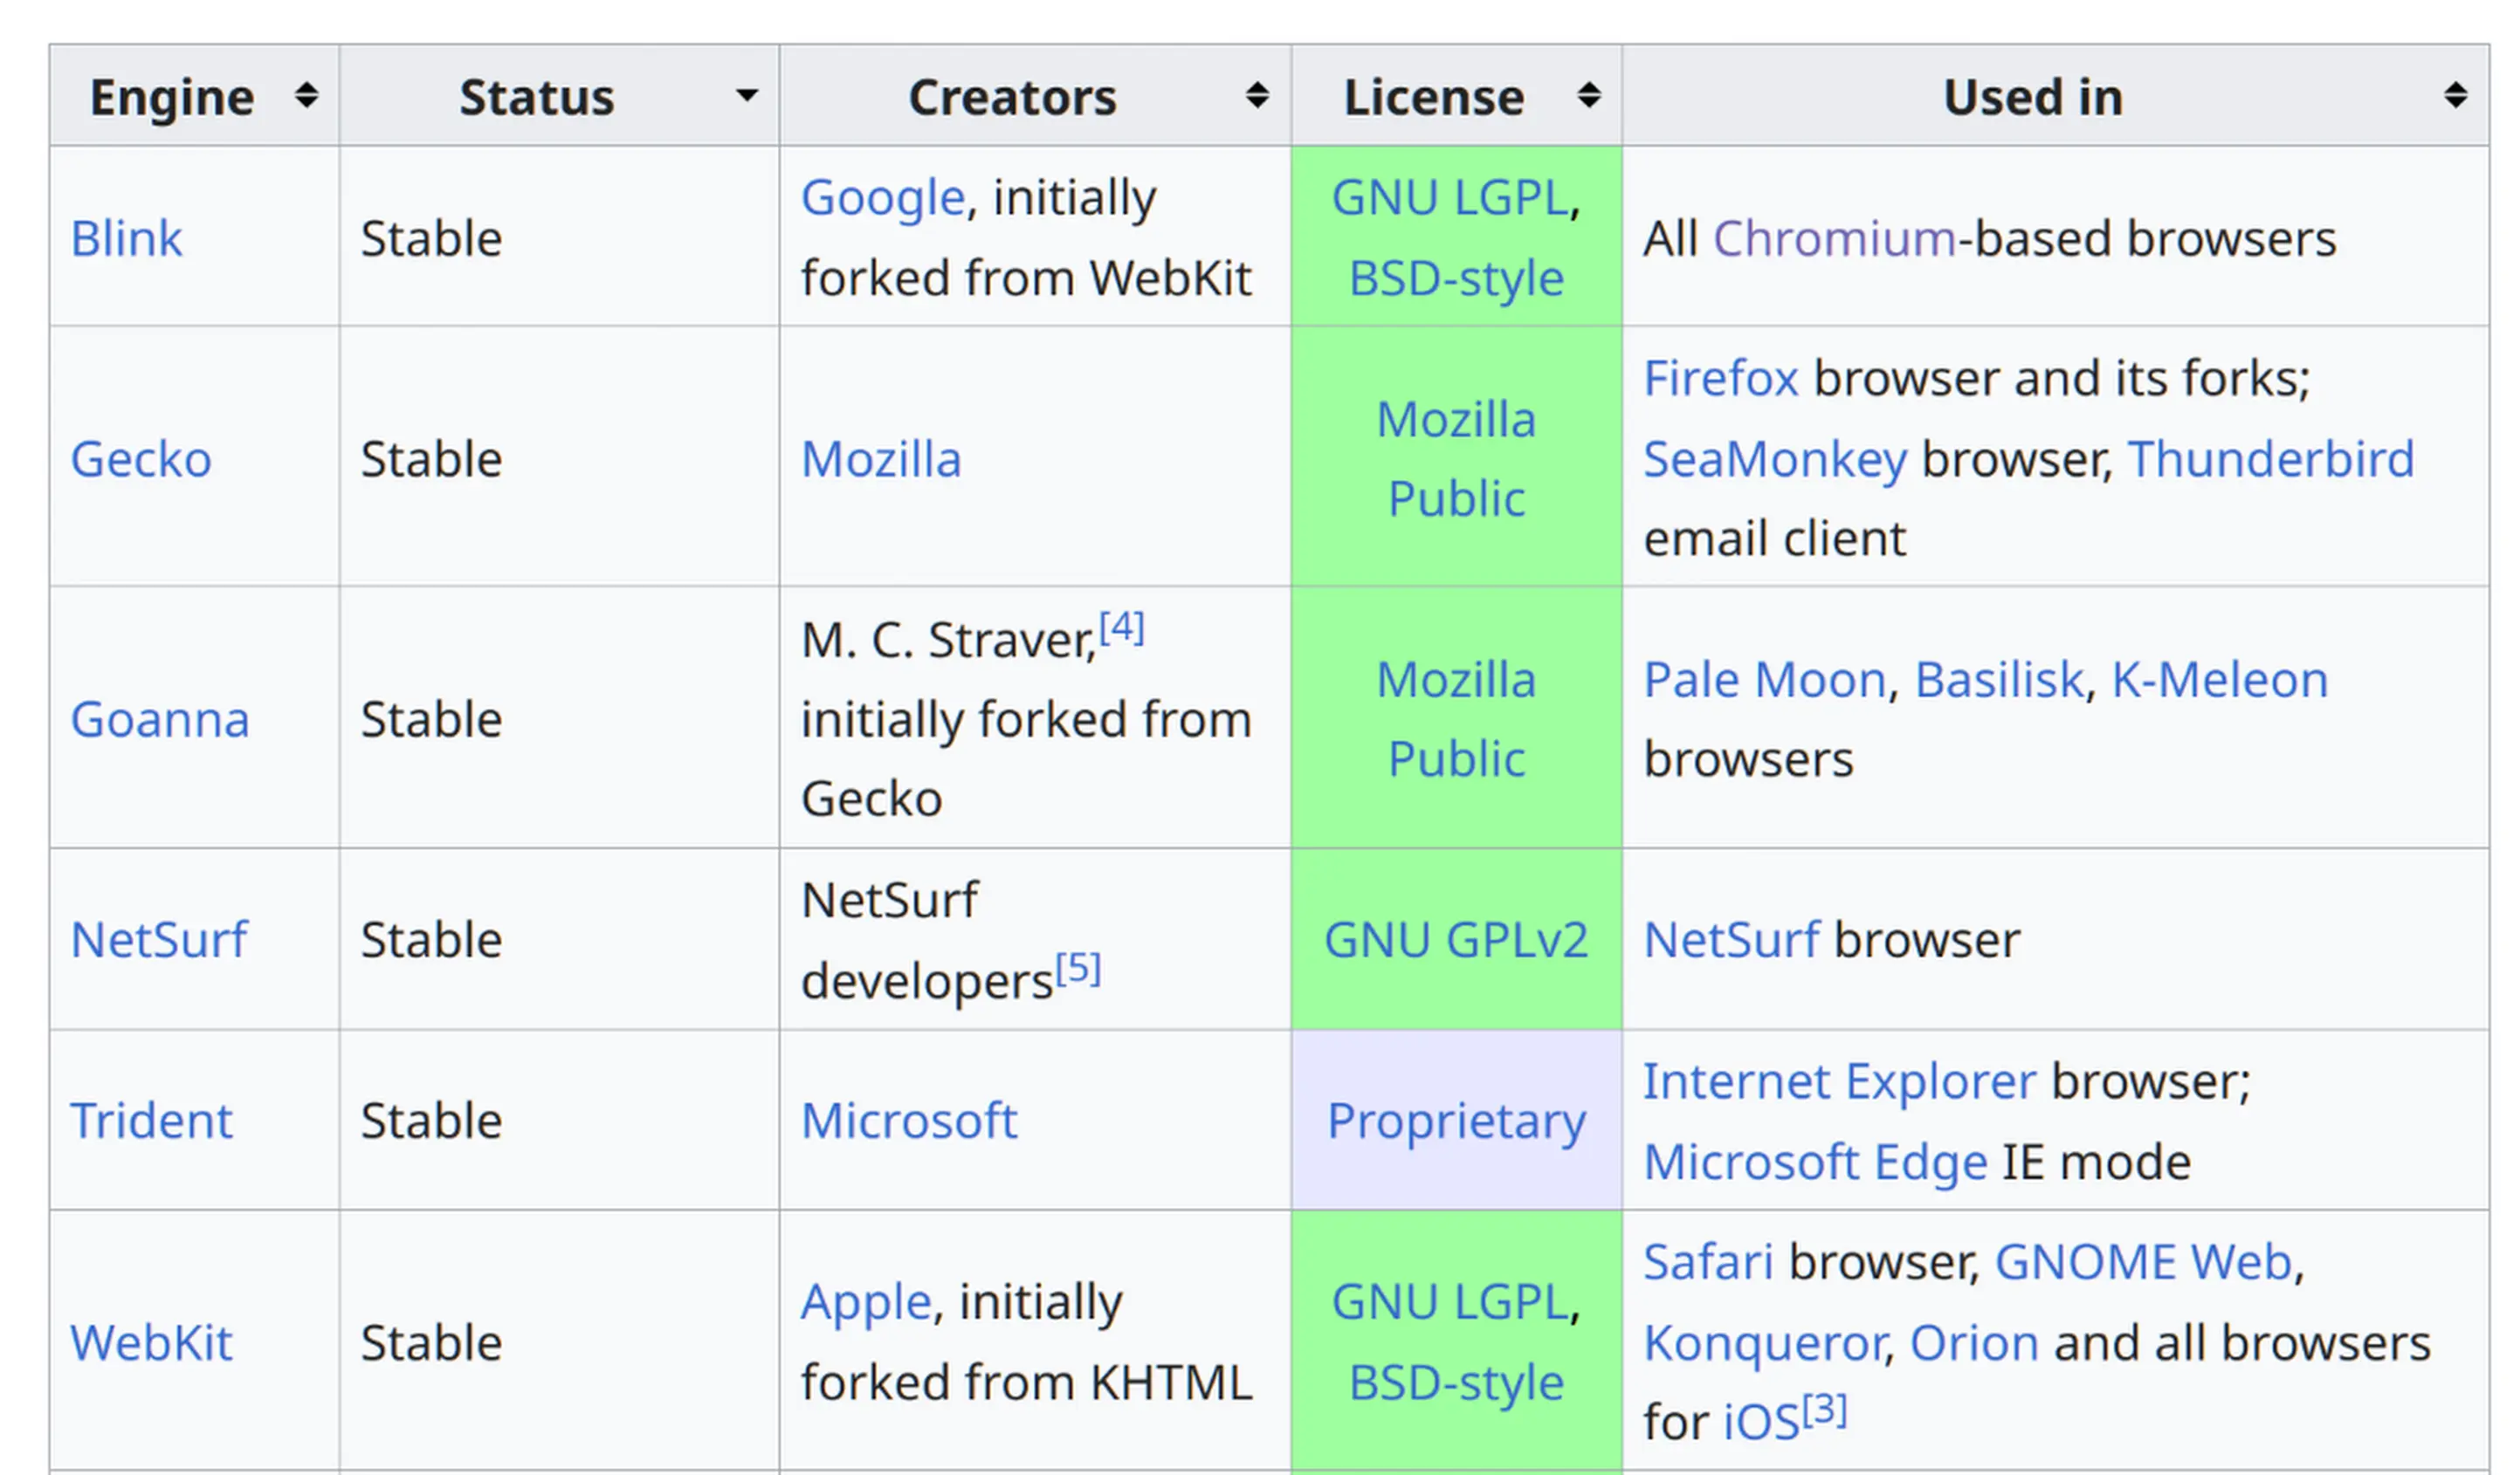Click the Chromium link
This screenshot has width=2520, height=1475.
point(1834,239)
